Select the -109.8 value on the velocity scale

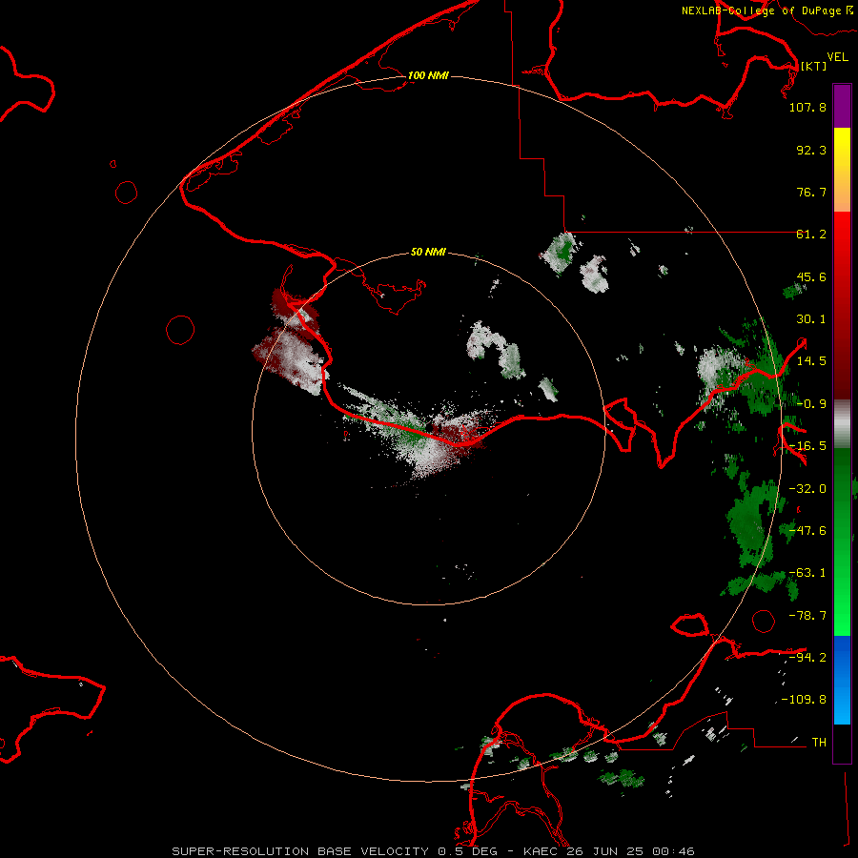pyautogui.click(x=804, y=700)
